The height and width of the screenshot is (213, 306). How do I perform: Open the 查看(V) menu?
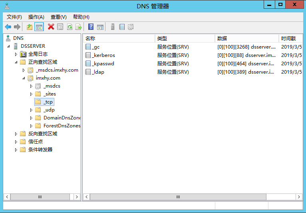coord(59,17)
